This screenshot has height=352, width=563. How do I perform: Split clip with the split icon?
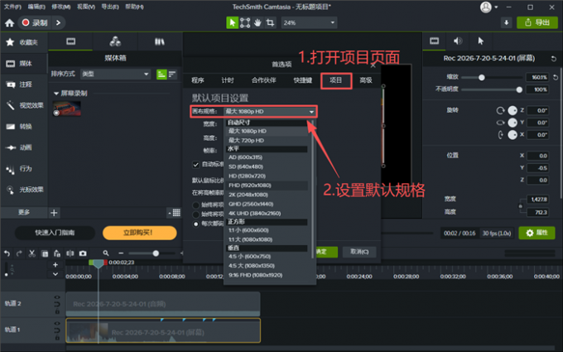70,253
